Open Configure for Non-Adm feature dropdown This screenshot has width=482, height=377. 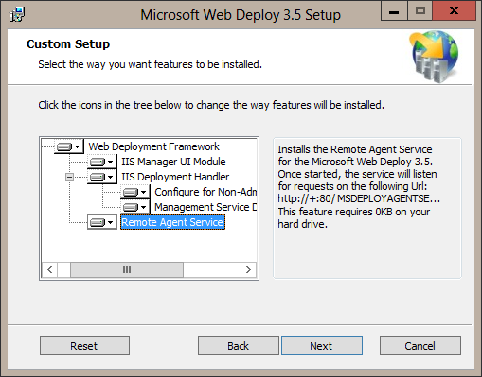coord(135,192)
